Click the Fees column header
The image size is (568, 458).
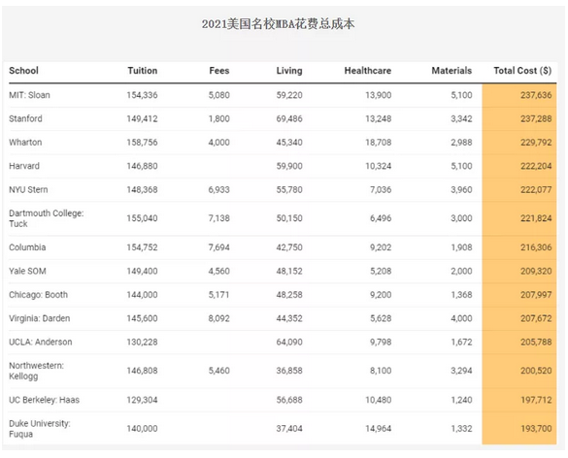219,71
